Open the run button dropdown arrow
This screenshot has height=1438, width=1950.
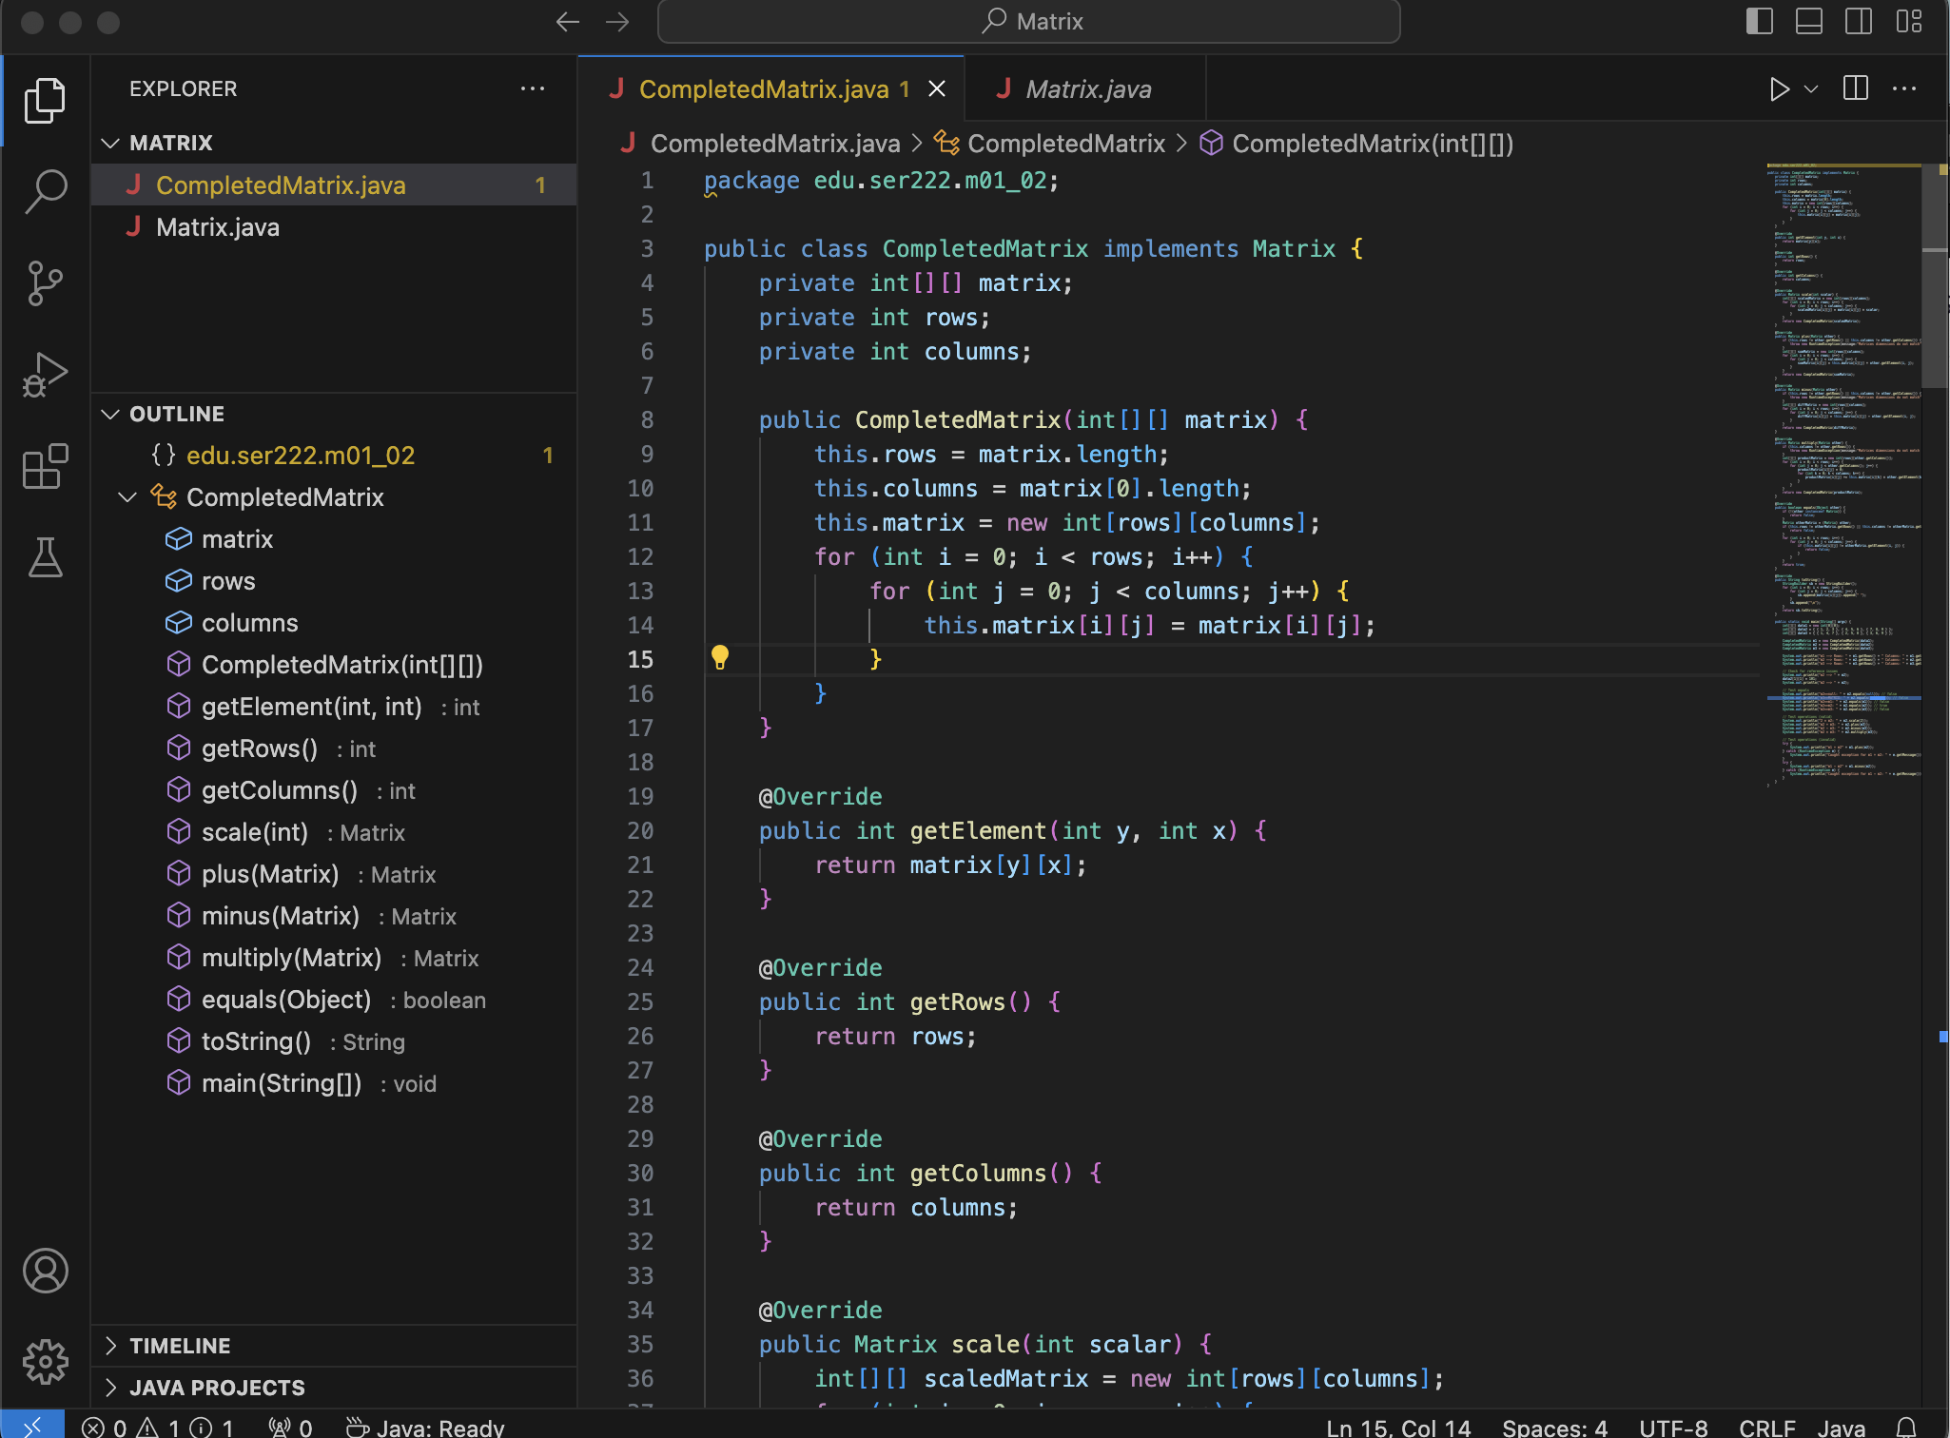(x=1811, y=89)
